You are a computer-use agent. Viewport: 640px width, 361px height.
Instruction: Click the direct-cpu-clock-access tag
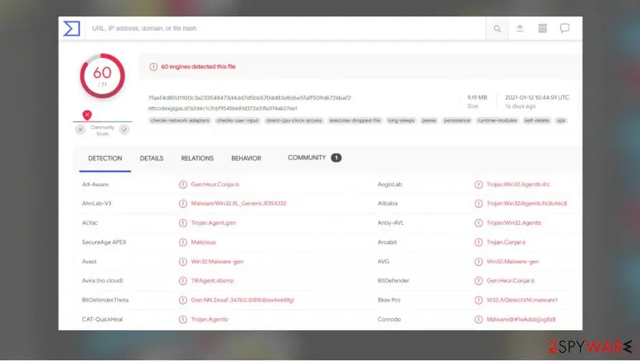294,120
